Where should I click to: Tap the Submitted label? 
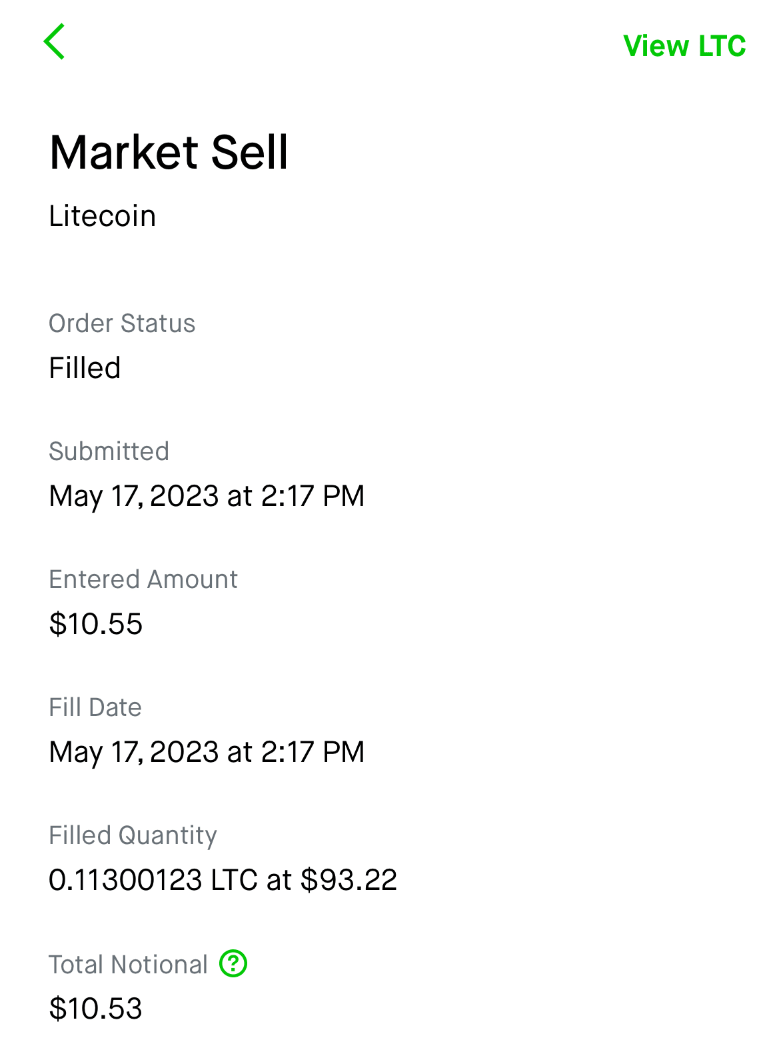click(x=109, y=451)
